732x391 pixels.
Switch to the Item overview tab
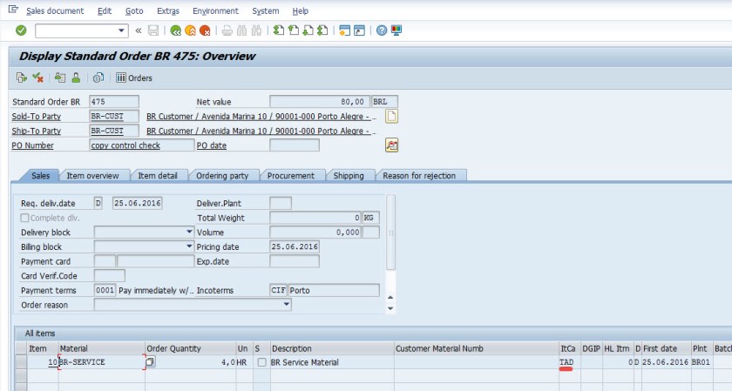(x=92, y=175)
